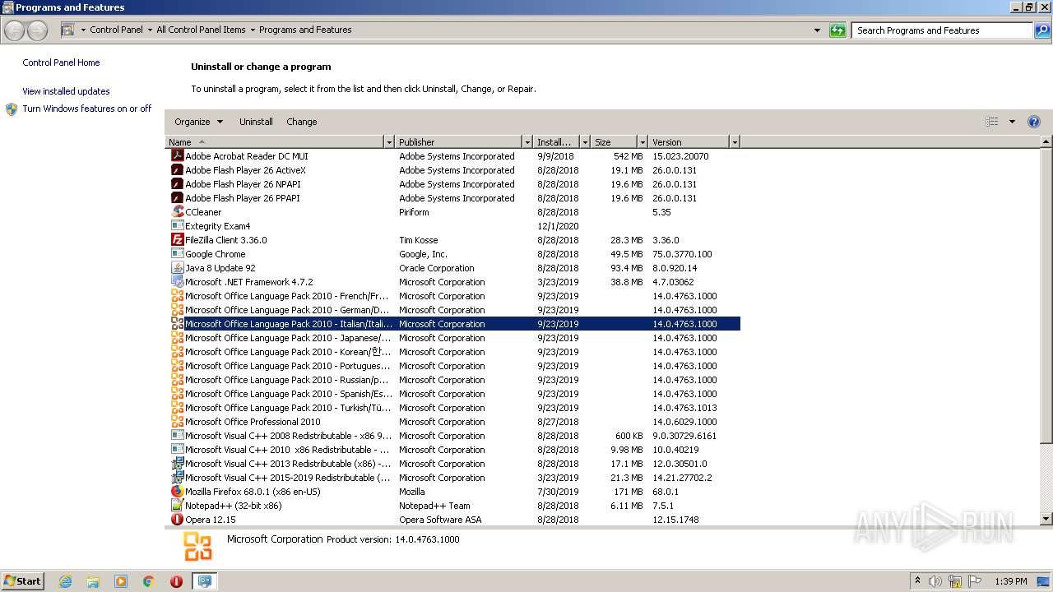The height and width of the screenshot is (592, 1053).
Task: Open View installed updates link
Action: pyautogui.click(x=66, y=91)
